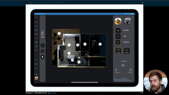
Task: Click the Umidità heading
Action: [124, 61]
